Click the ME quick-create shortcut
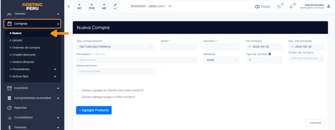This screenshot has height=130, width=335. pyautogui.click(x=104, y=7)
